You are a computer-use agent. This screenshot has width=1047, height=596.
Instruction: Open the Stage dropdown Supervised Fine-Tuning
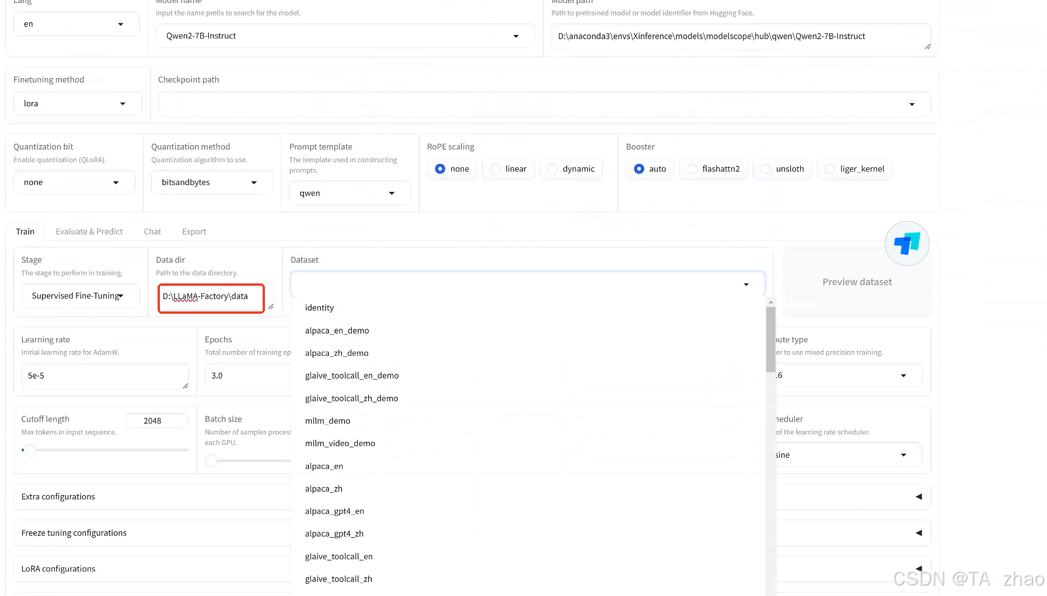coord(81,296)
